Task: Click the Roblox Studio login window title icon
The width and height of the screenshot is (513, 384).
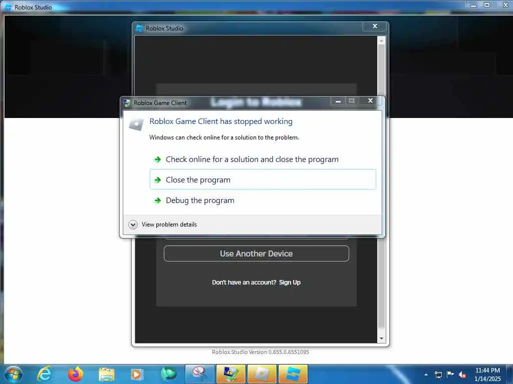Action: 139,28
